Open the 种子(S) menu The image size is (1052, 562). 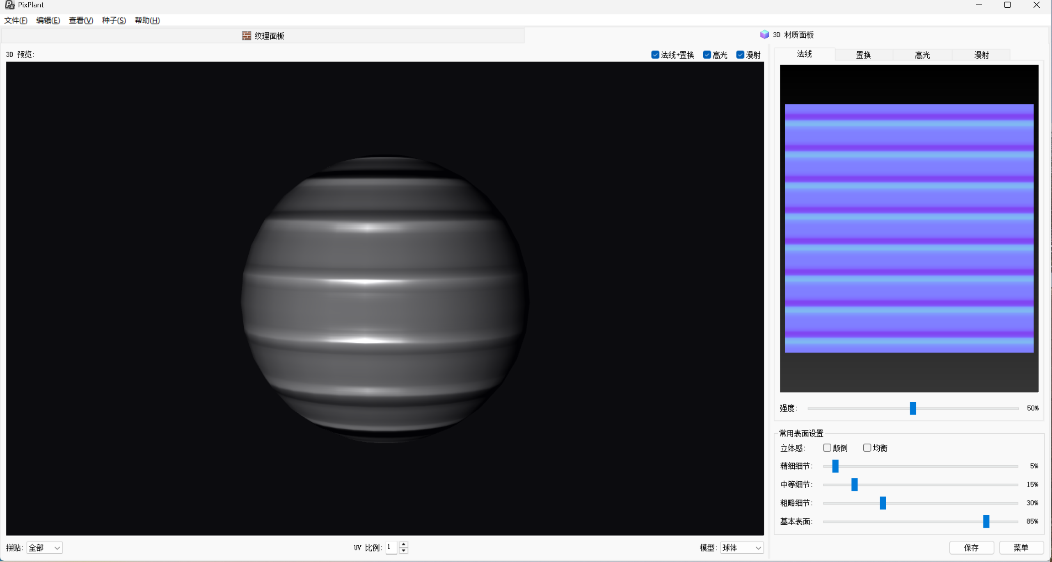click(x=114, y=20)
